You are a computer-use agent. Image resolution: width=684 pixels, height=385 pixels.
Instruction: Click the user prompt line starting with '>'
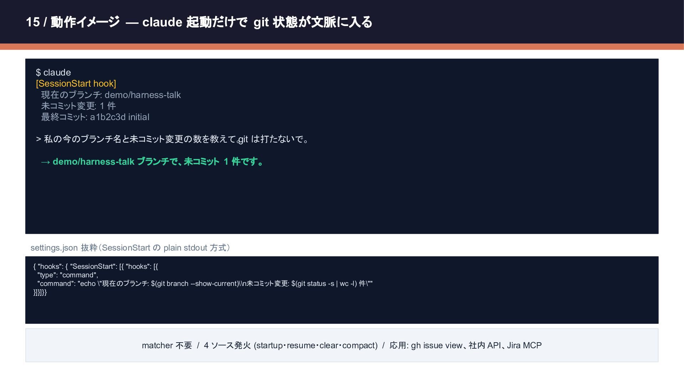pyautogui.click(x=172, y=139)
